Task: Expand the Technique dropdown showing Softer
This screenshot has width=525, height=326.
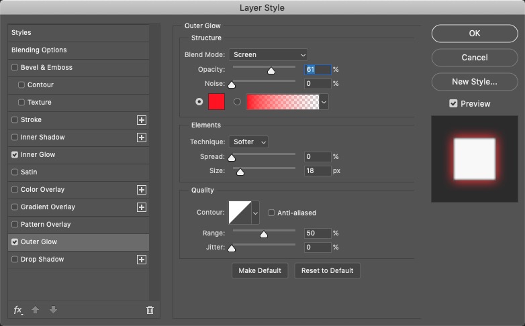Action: point(248,142)
